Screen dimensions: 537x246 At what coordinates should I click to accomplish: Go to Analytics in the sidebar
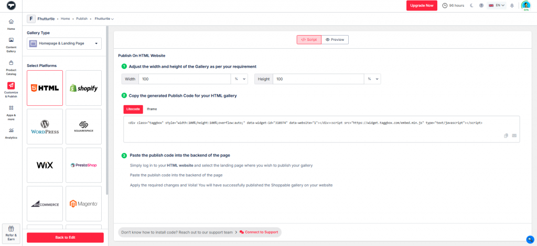pos(11,133)
